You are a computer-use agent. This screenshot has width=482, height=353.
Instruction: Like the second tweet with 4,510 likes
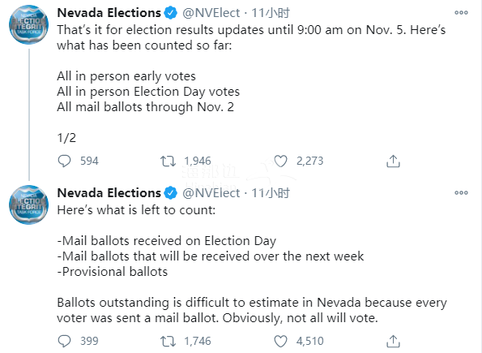click(280, 342)
